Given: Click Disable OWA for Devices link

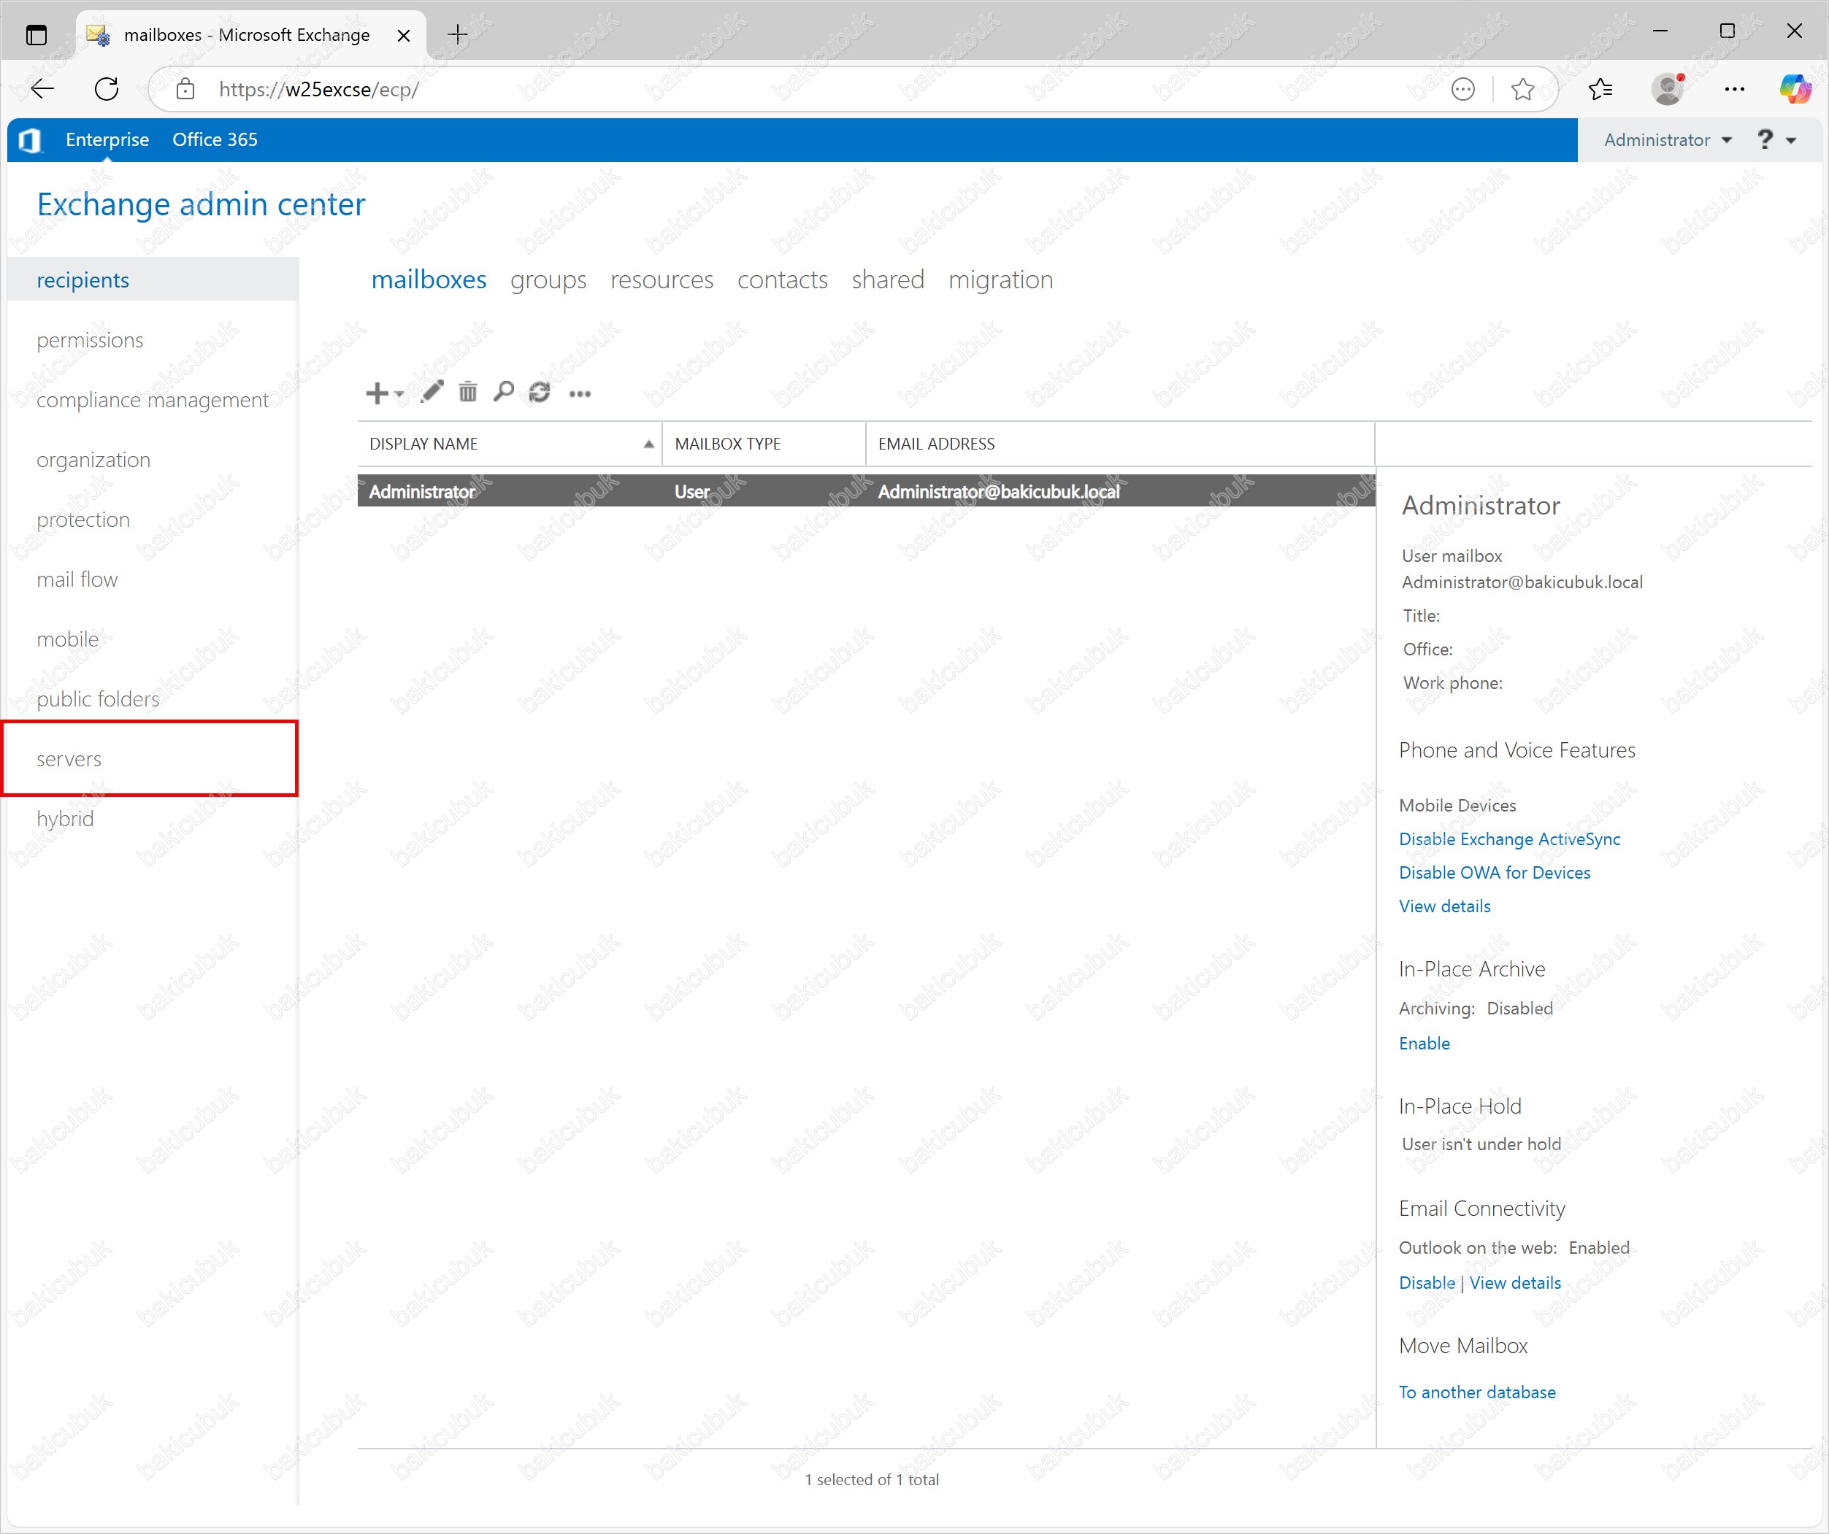Looking at the screenshot, I should click(x=1495, y=872).
